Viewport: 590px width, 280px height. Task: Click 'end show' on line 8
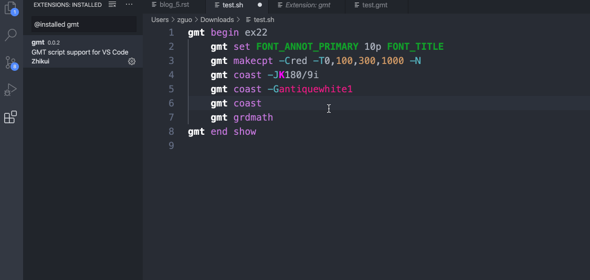[233, 132]
